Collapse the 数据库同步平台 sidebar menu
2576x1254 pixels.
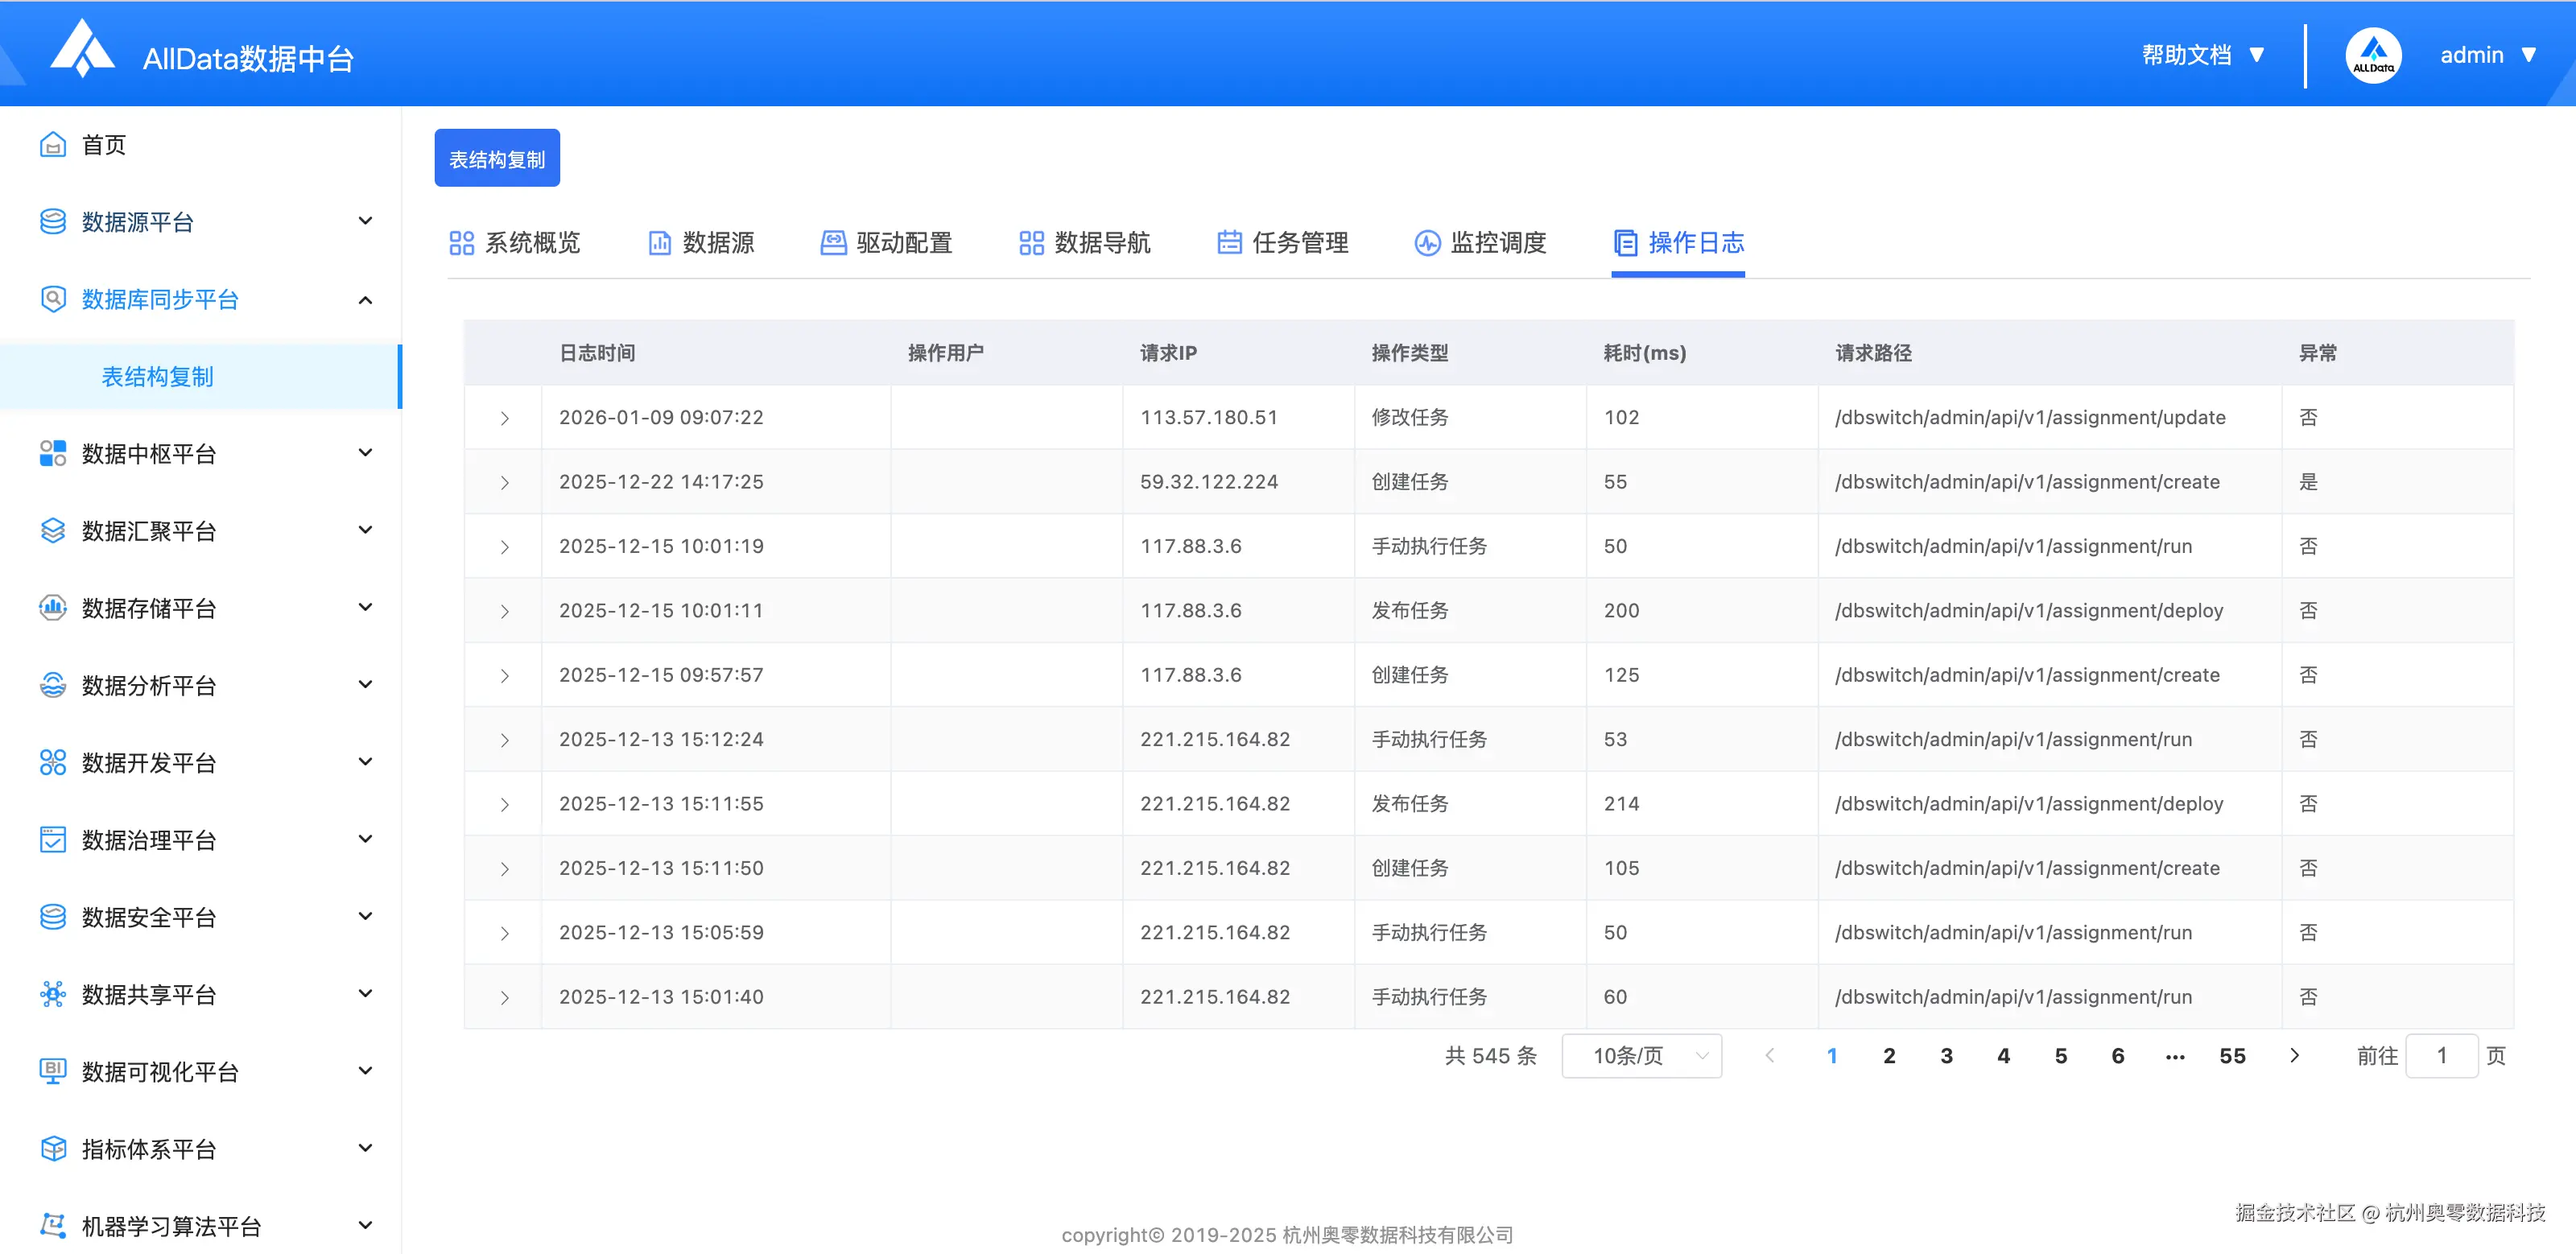point(365,299)
